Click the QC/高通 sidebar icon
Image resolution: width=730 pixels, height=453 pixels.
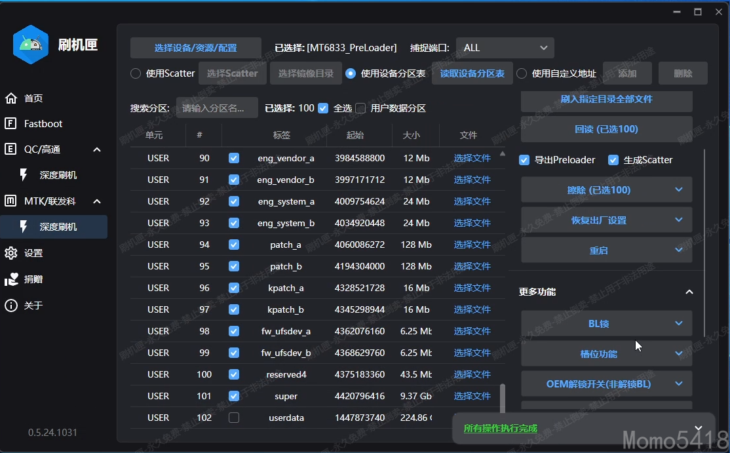pos(11,149)
